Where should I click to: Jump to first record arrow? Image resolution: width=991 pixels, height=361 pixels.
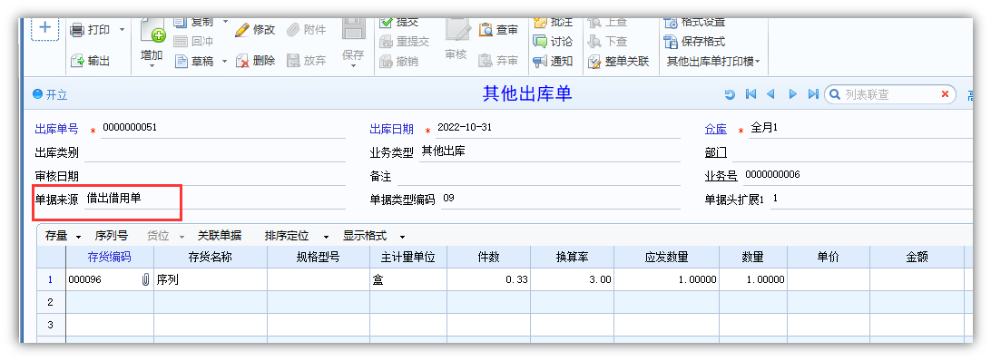[751, 94]
